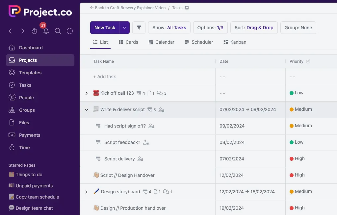Go back to Craft Brewery Explainer Video

tap(128, 8)
